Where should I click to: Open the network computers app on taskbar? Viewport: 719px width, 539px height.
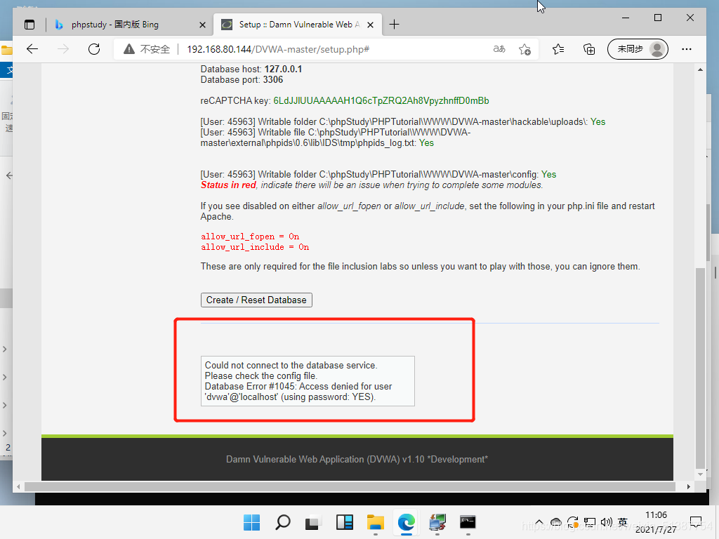[x=437, y=522]
